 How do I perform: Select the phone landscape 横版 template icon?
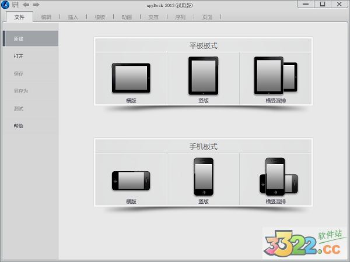pyautogui.click(x=131, y=180)
